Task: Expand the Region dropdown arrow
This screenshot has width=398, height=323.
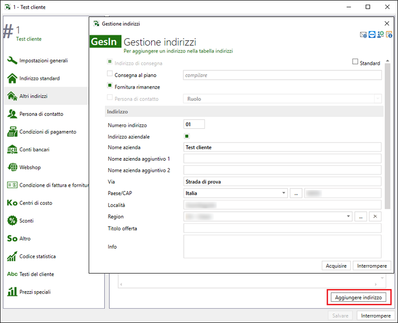Action: (348, 216)
